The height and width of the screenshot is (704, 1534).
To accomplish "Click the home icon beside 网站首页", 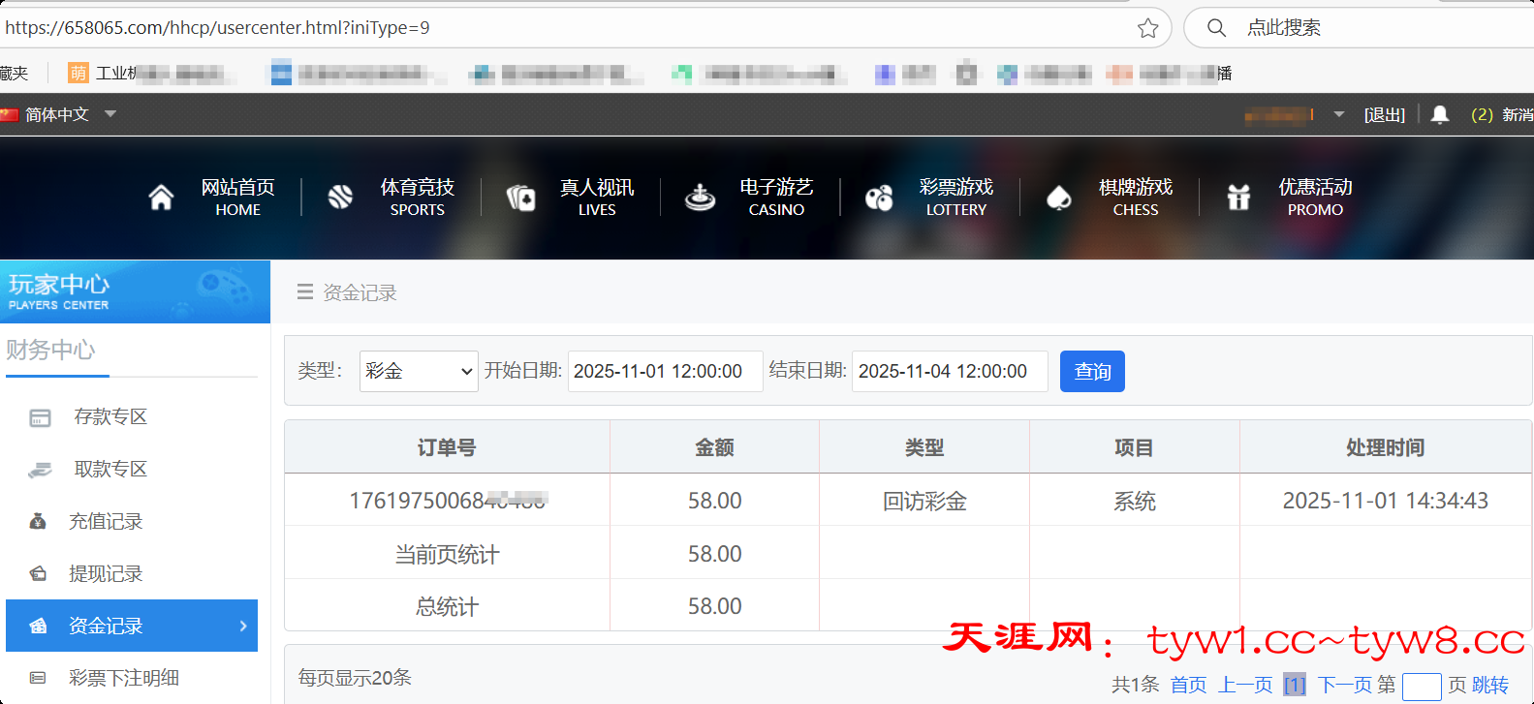I will click(x=161, y=198).
